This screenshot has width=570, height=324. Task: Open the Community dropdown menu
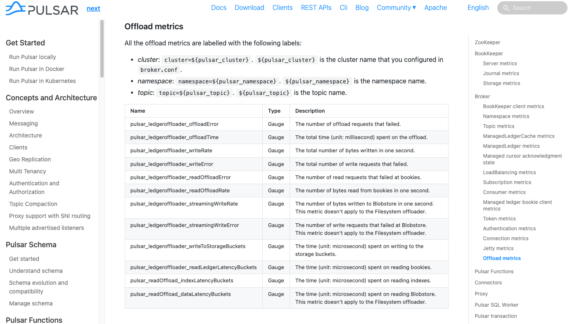[397, 7]
